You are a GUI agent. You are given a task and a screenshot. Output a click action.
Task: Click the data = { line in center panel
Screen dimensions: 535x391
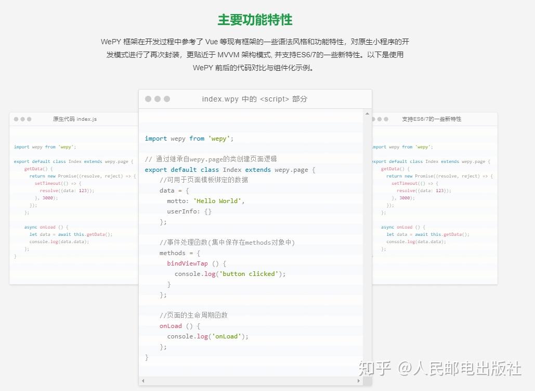[x=174, y=191]
